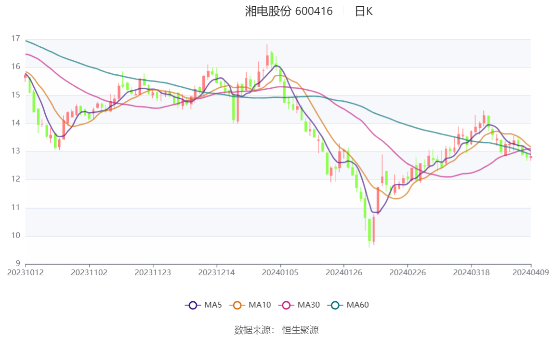Screen dimensions: 553x337
Task: Click the 恒生聚源 data source text
Action: point(301,330)
